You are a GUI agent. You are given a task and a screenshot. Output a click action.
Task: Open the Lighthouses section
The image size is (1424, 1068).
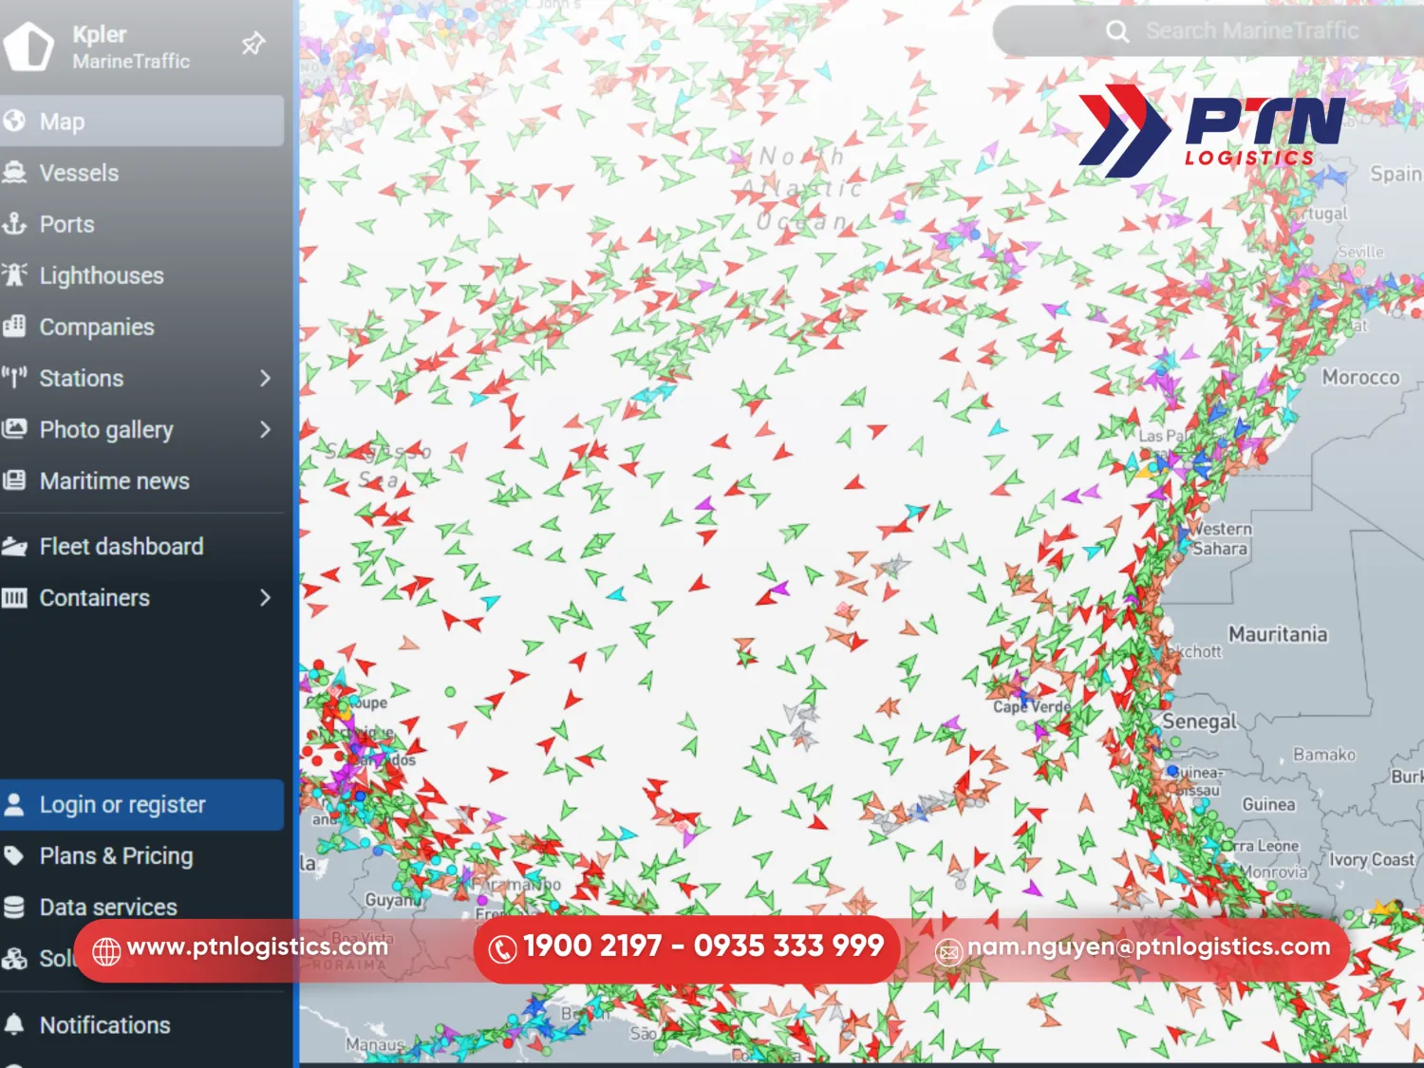pyautogui.click(x=101, y=275)
